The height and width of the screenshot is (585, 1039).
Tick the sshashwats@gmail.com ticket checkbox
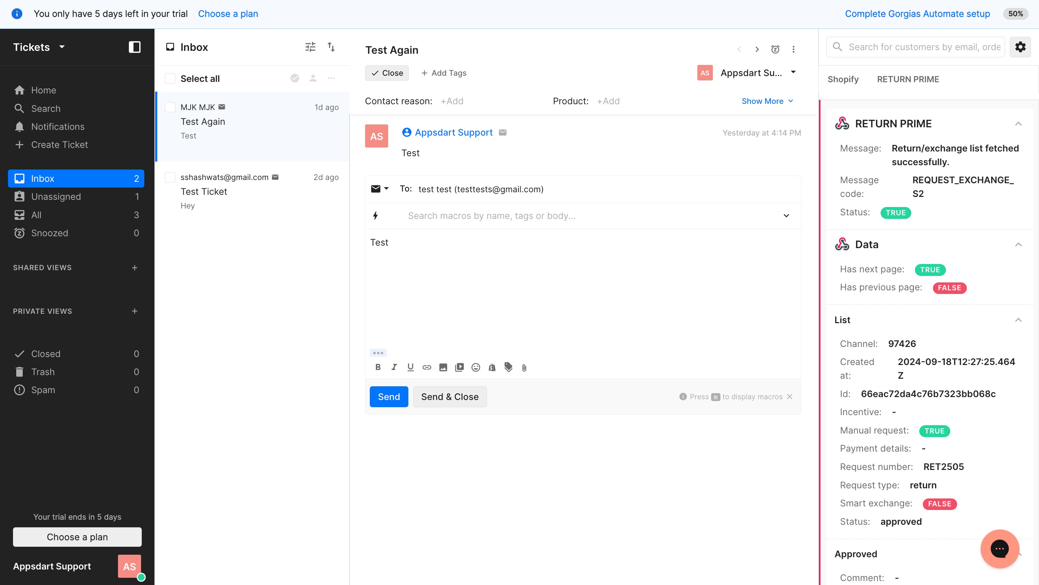(x=170, y=177)
